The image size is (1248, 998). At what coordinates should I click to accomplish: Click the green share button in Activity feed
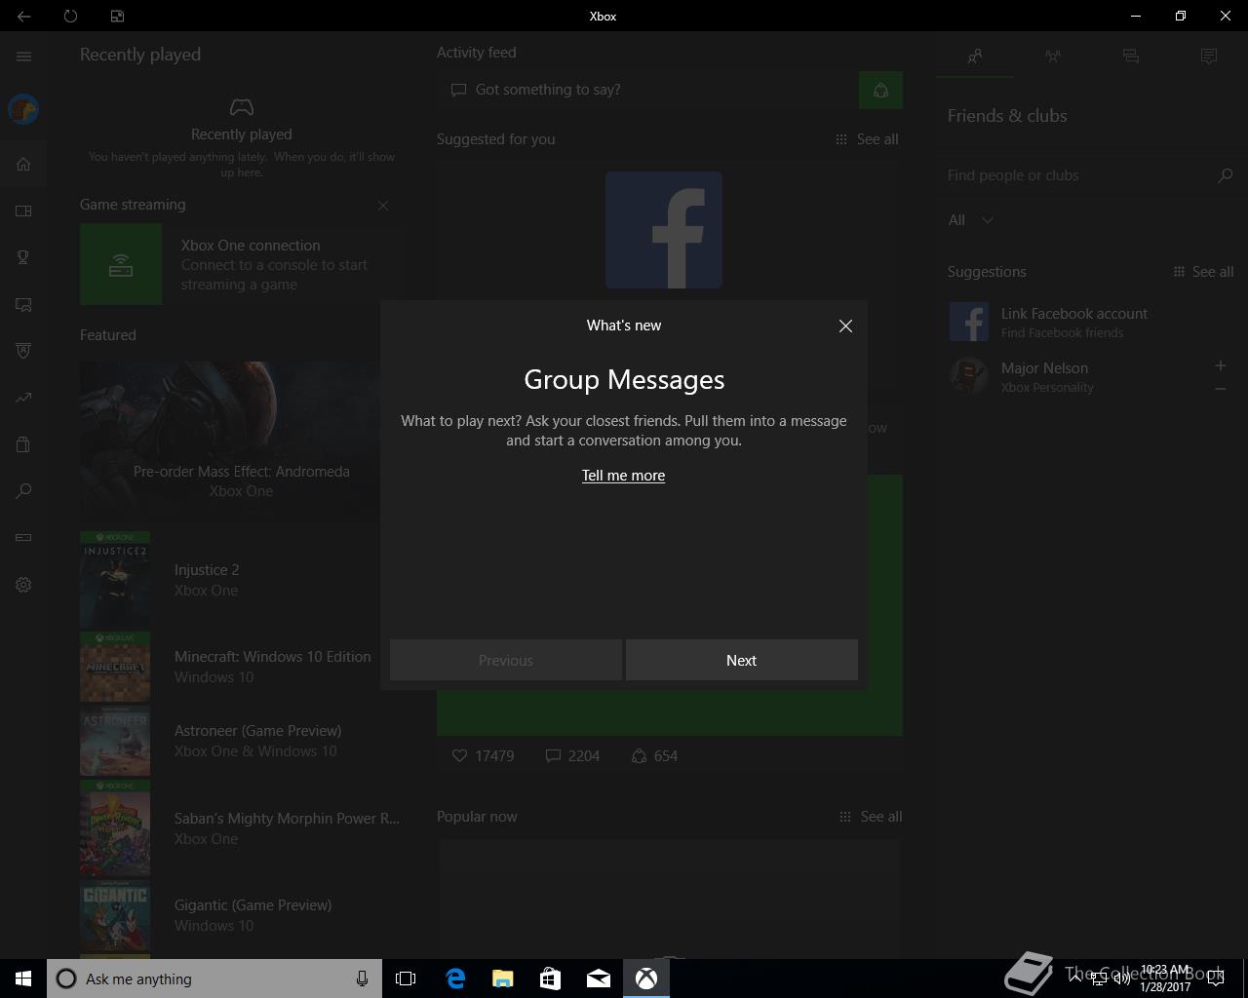pos(880,91)
